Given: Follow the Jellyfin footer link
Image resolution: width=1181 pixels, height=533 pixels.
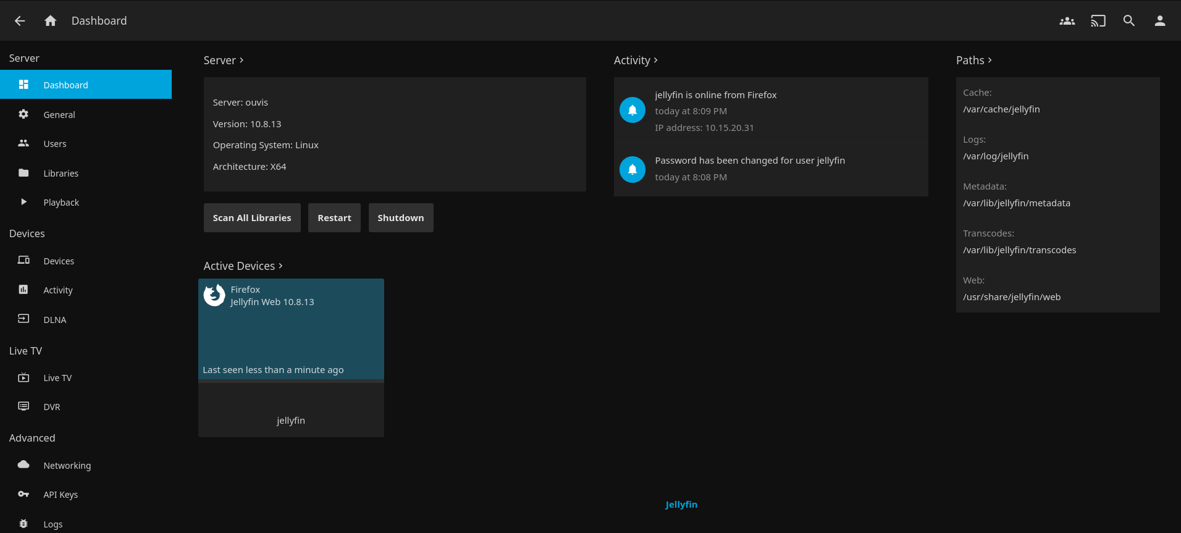Looking at the screenshot, I should tap(681, 504).
